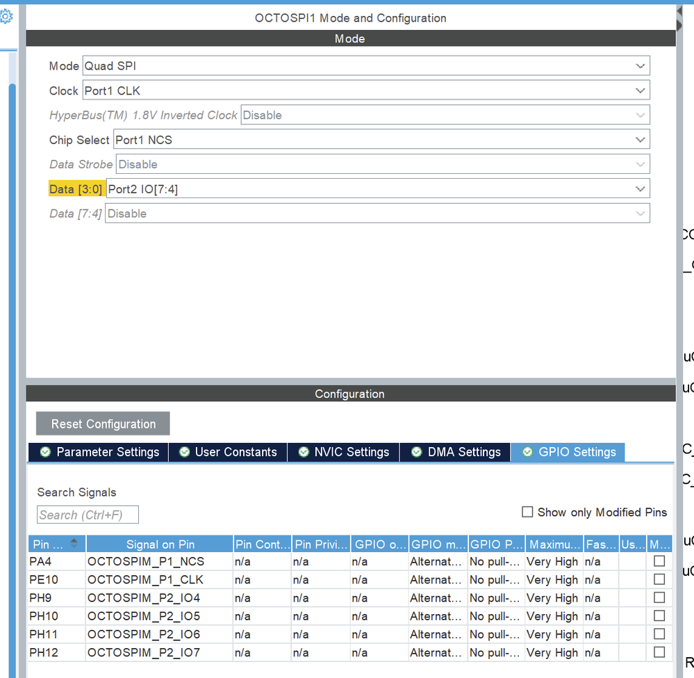Click the Fast Mode column header

pyautogui.click(x=601, y=544)
